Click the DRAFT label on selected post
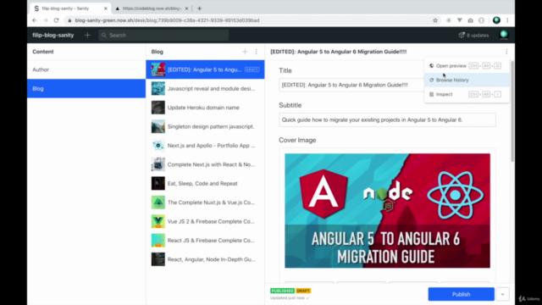This screenshot has height=305, width=542. coord(252,69)
